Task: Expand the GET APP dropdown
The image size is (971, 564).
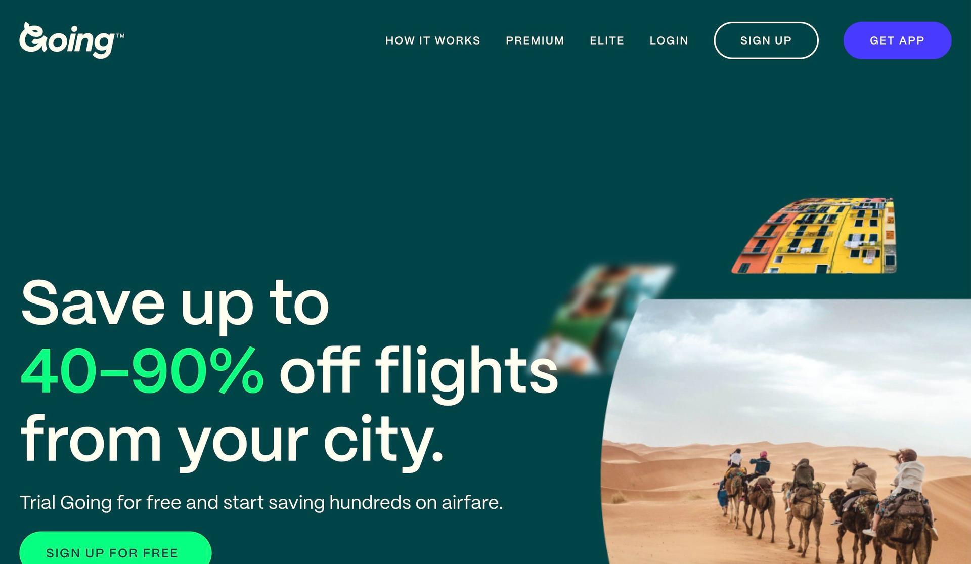Action: point(897,40)
